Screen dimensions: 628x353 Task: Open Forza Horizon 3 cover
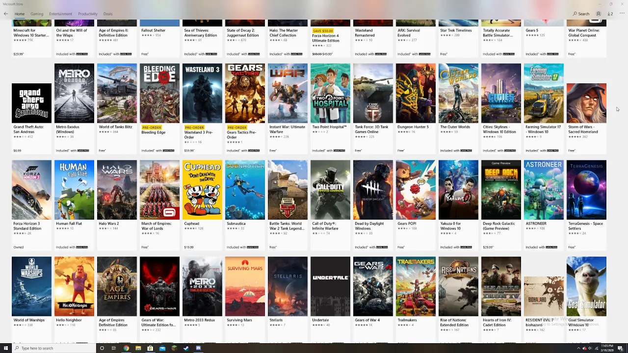click(x=31, y=190)
